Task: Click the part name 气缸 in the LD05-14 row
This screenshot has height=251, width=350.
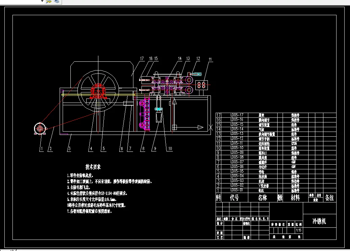Action: 261,129
